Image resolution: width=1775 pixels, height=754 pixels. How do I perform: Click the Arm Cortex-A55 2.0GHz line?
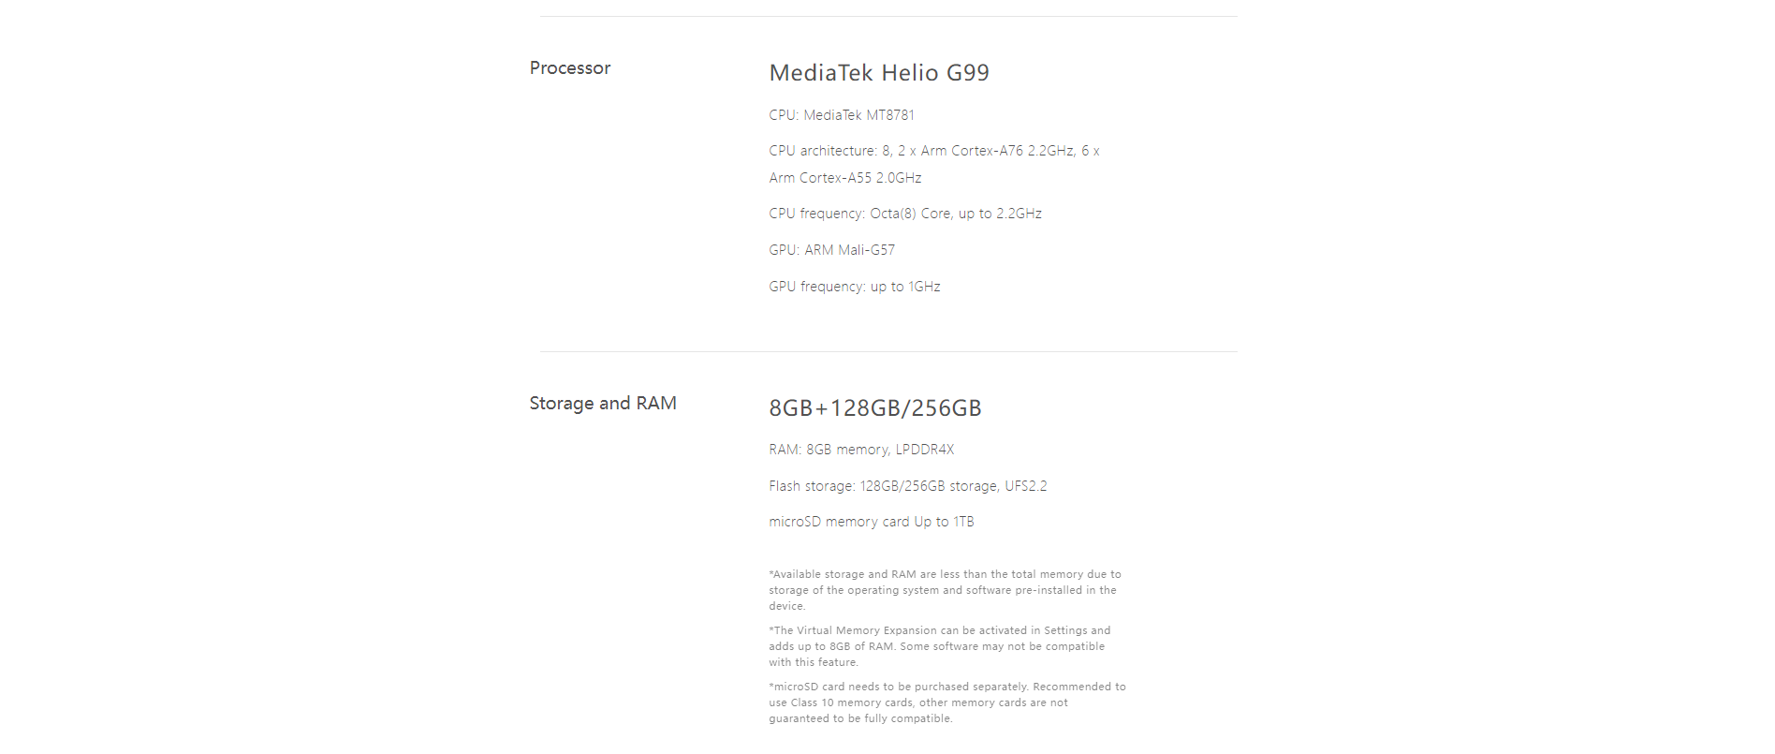coord(845,178)
